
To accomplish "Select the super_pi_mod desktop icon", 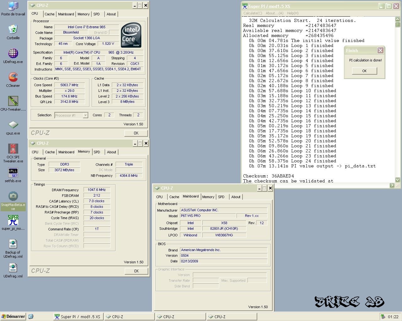I will click(13, 220).
